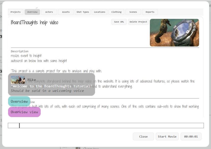Switch to the Actors tab
Image resolution: width=211 pixels, height=149 pixels.
click(49, 12)
